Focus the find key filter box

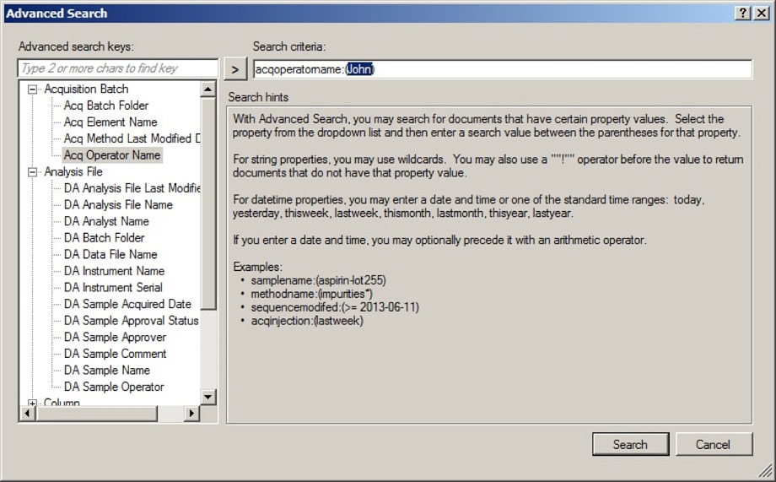(108, 68)
